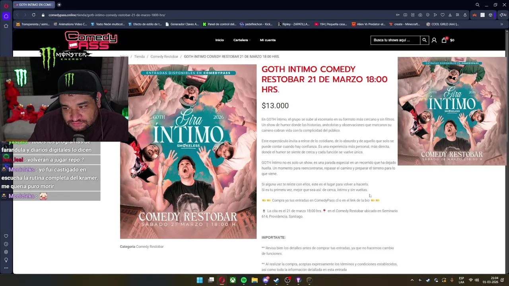Open reader mode book icon
509x286 pixels.
(405, 15)
